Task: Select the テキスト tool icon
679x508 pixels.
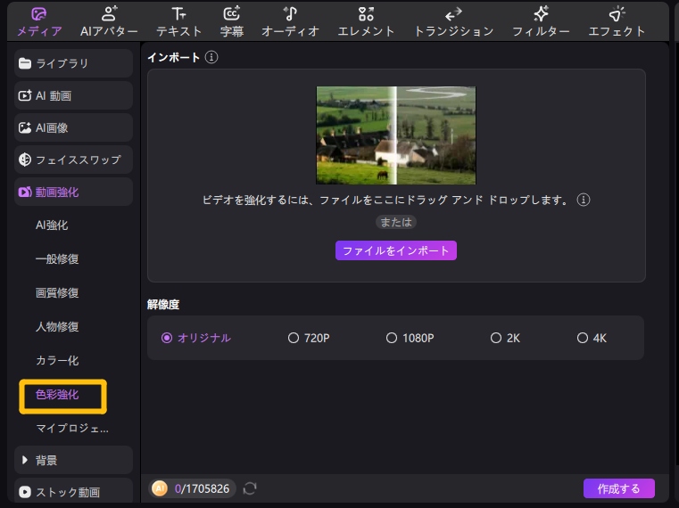Action: click(178, 14)
